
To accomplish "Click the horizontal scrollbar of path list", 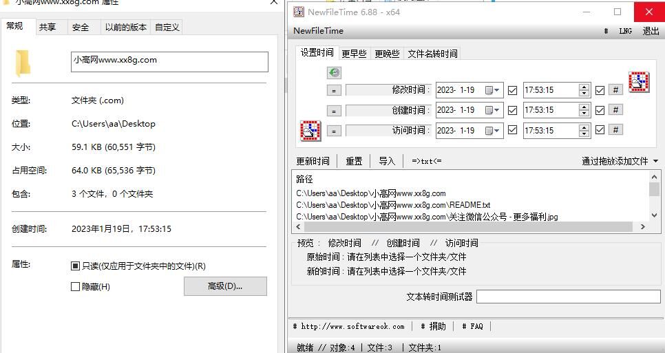I will pos(468,226).
